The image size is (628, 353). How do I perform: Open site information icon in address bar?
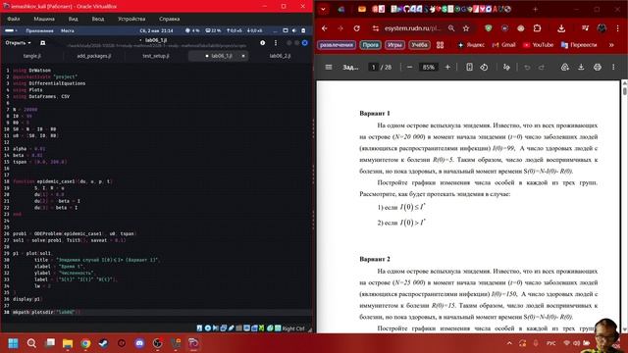coord(375,28)
